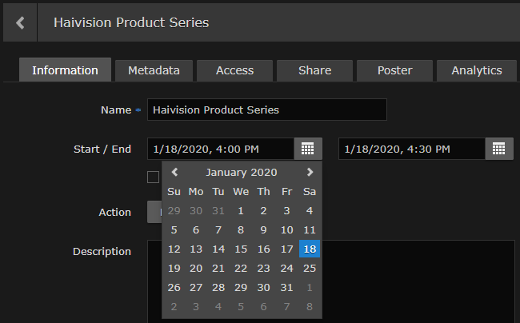This screenshot has height=323, width=520.
Task: Go to next month in calendar
Action: click(310, 172)
